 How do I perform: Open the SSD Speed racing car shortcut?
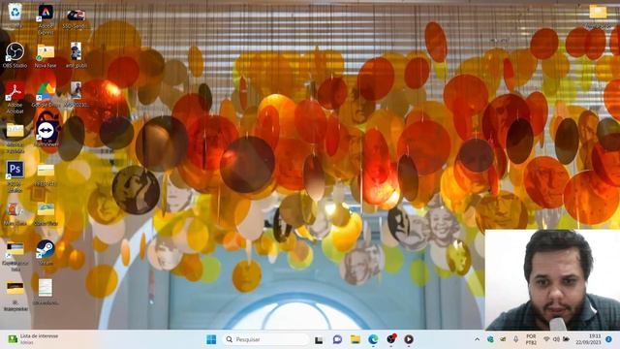tap(76, 16)
